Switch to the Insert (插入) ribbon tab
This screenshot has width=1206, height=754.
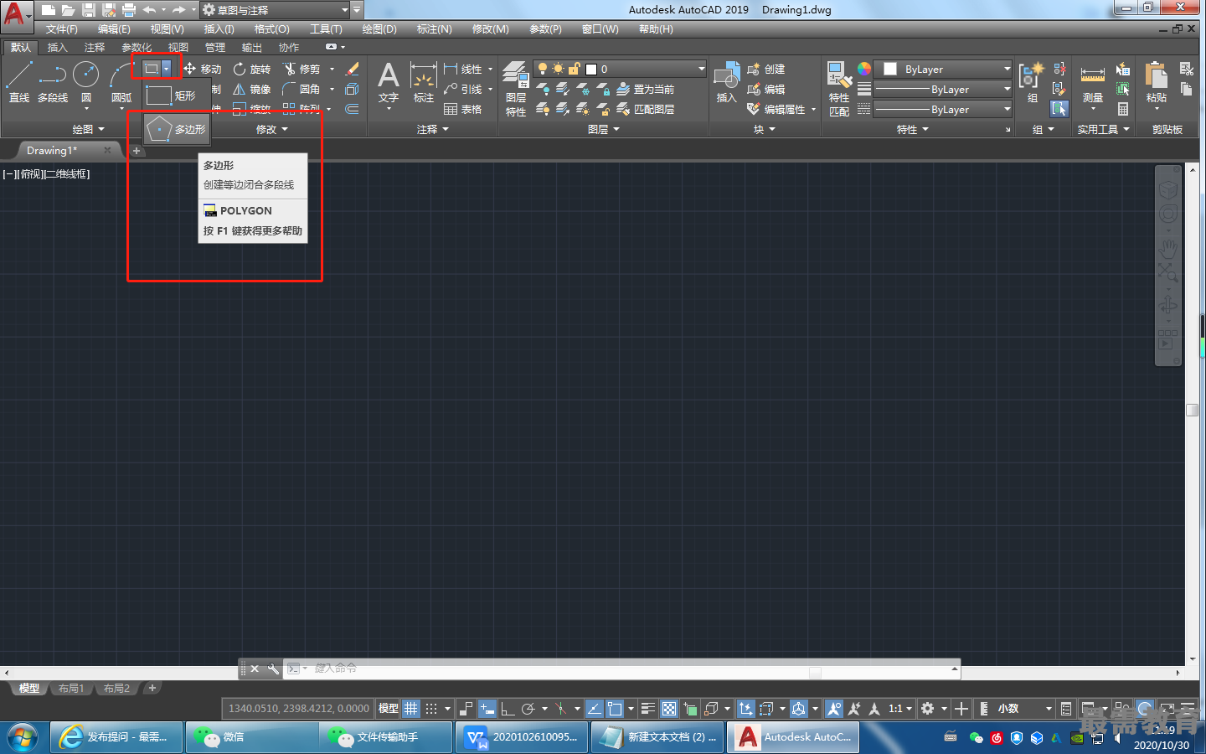click(57, 47)
